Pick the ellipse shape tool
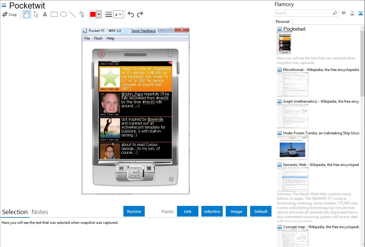Image resolution: width=365 pixels, height=247 pixels. [63, 14]
